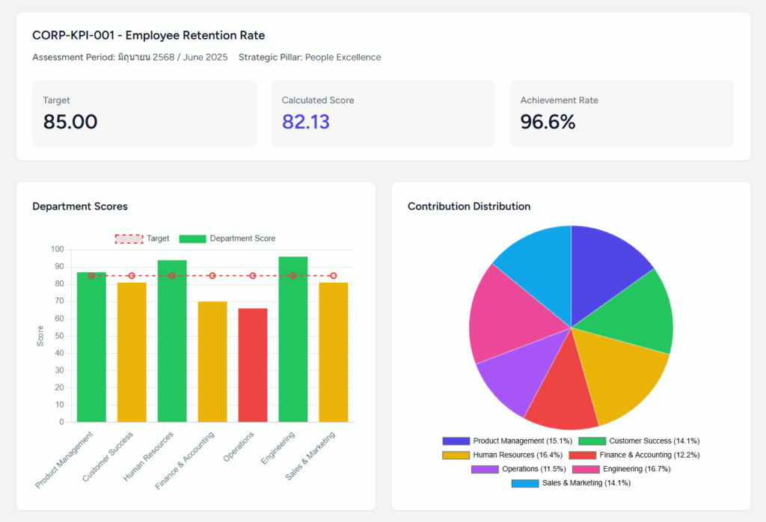
Task: Select the Achievement Rate 96.6% card
Action: tap(622, 114)
